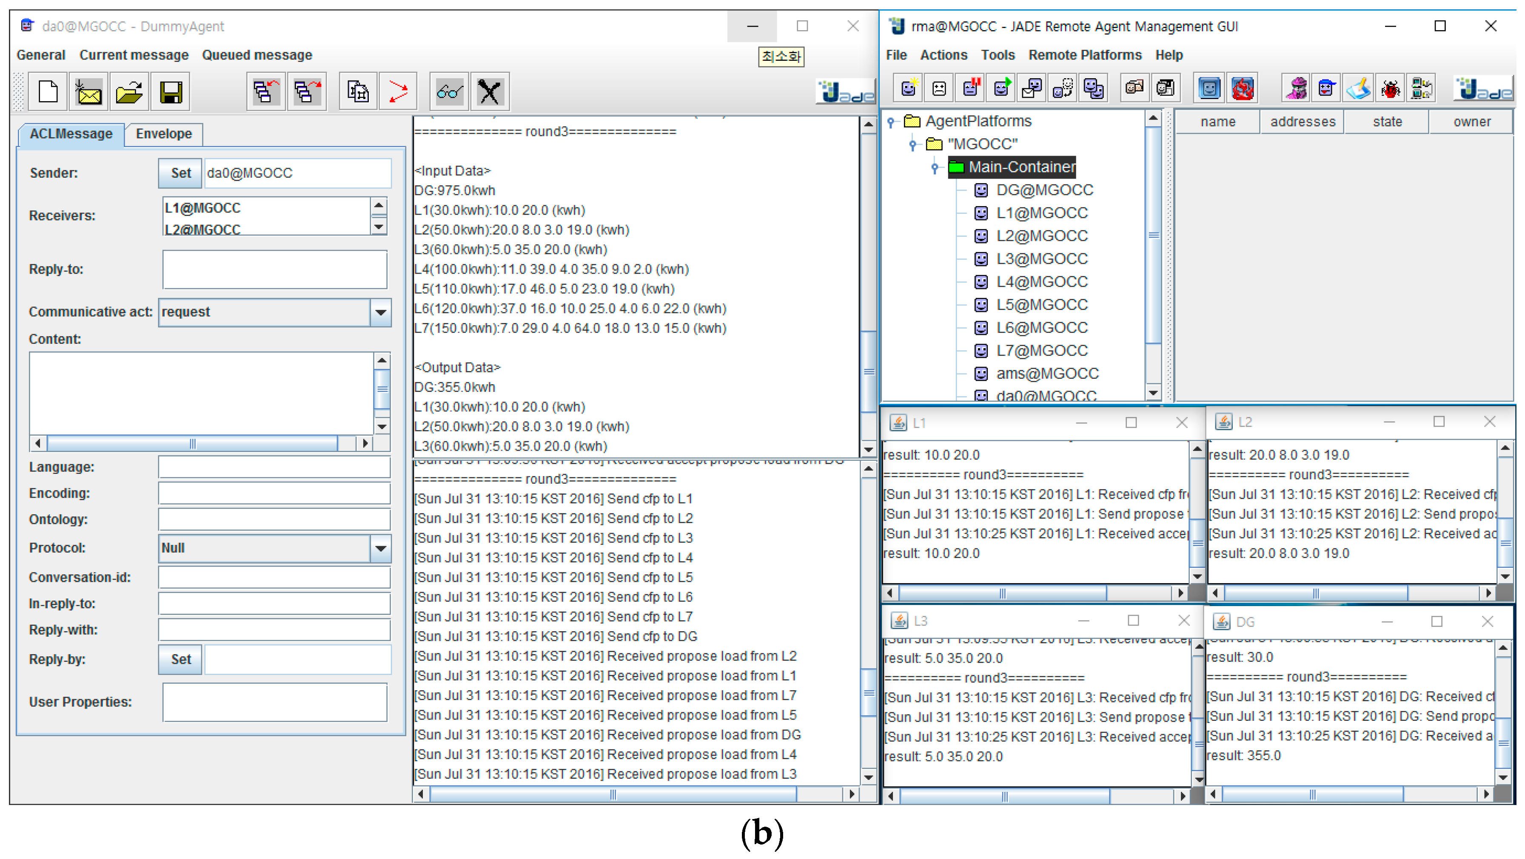1525x859 pixels.
Task: Collapse the Main-Container tree node
Action: [x=934, y=168]
